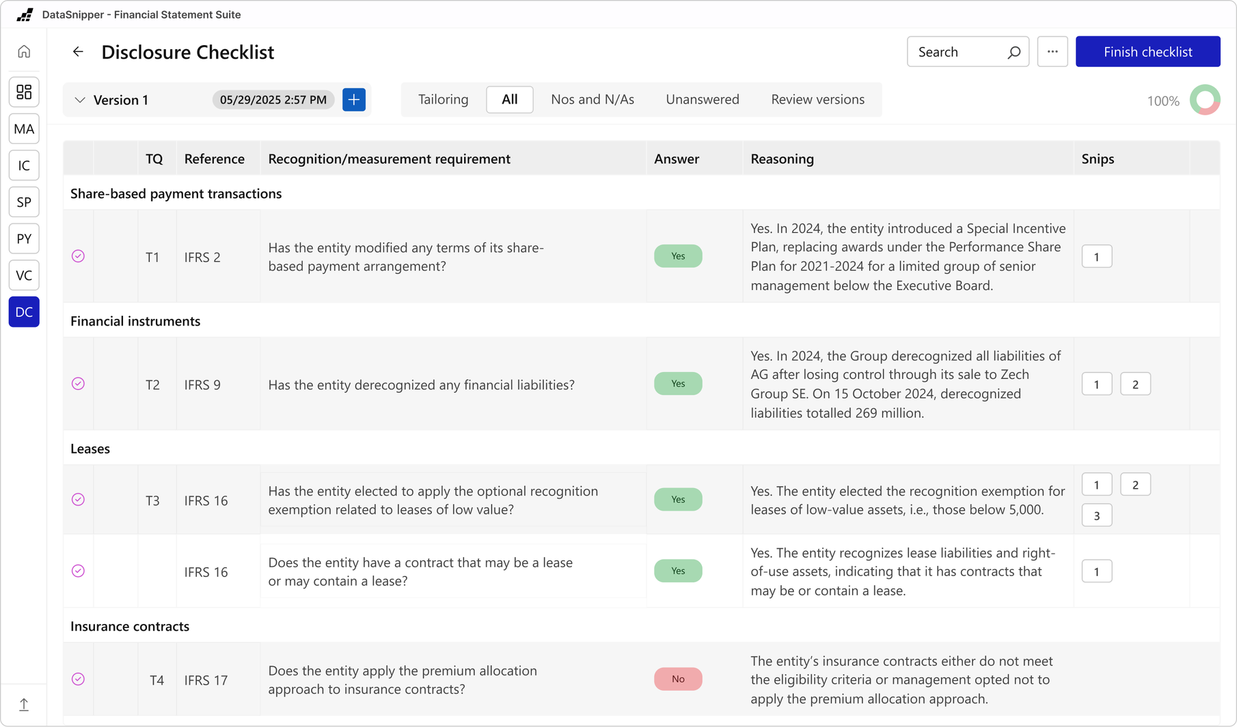Select the dashboard grid icon in the sidebar

[24, 92]
